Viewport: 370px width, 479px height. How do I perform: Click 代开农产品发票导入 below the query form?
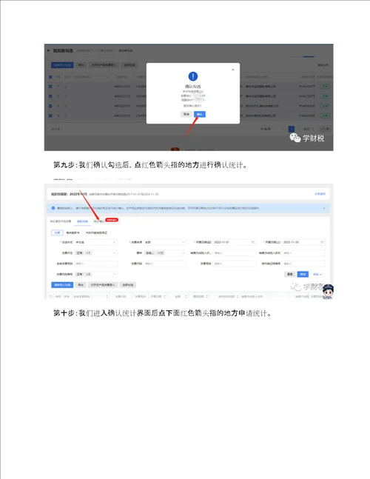(x=103, y=285)
